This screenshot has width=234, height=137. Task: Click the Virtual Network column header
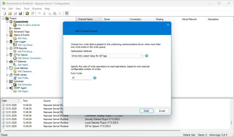point(194,19)
